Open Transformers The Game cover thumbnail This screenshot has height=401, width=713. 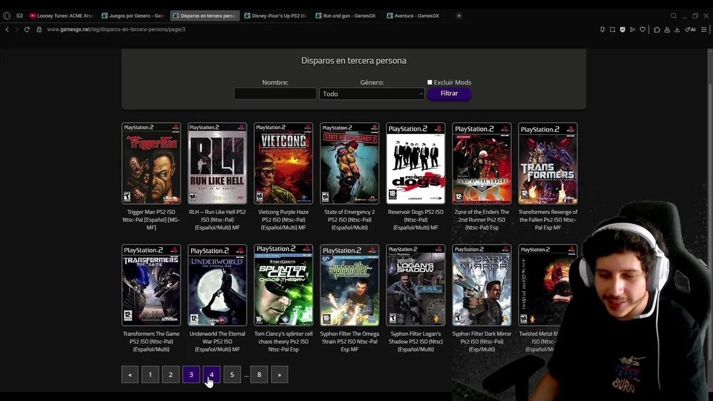click(x=151, y=285)
